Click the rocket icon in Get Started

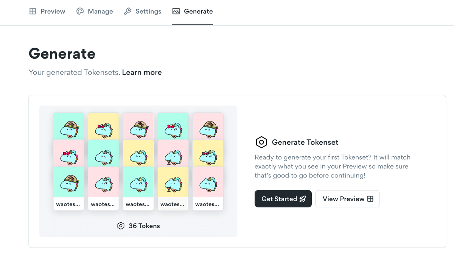[x=303, y=199]
